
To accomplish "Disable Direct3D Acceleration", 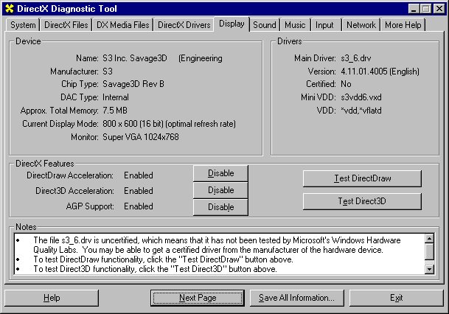I will [220, 190].
